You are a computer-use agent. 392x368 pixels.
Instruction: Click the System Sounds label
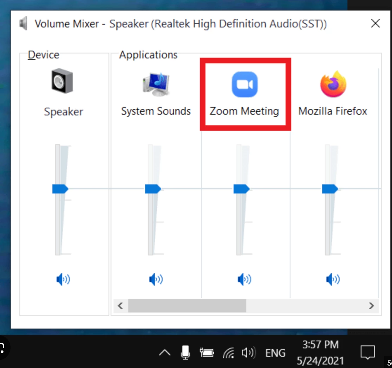(x=156, y=111)
